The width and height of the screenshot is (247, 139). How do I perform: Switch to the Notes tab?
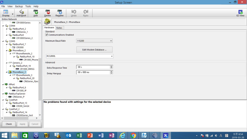pyautogui.click(x=59, y=28)
